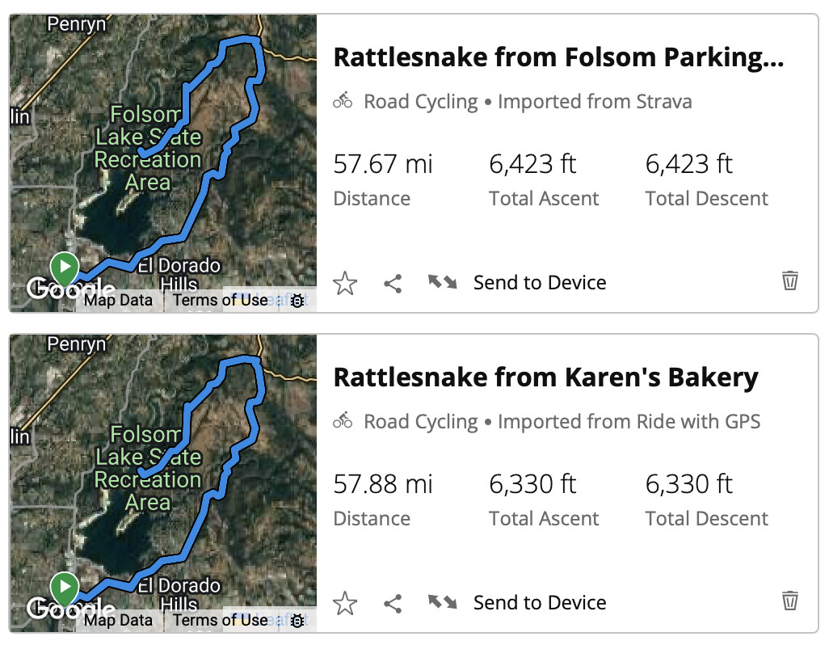Image resolution: width=829 pixels, height=645 pixels.
Task: Open Terms of Use on the second map
Action: [221, 620]
